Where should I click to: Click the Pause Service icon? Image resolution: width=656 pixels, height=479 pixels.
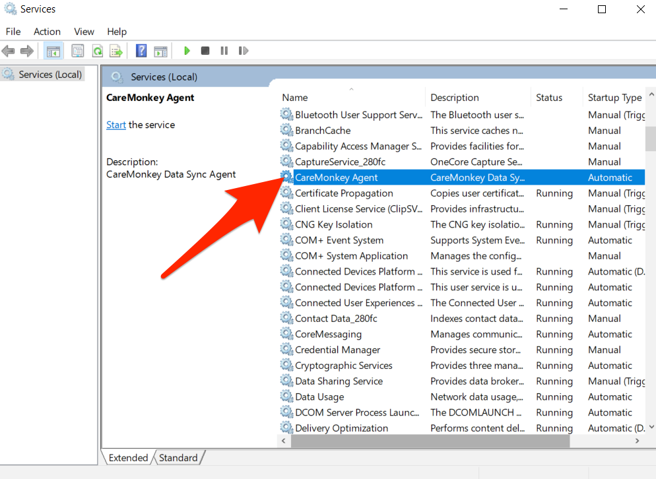point(224,51)
